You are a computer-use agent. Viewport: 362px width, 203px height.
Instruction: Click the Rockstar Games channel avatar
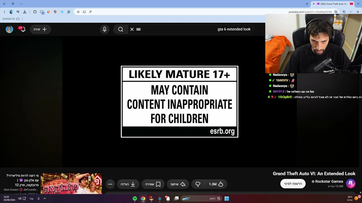[351, 184]
